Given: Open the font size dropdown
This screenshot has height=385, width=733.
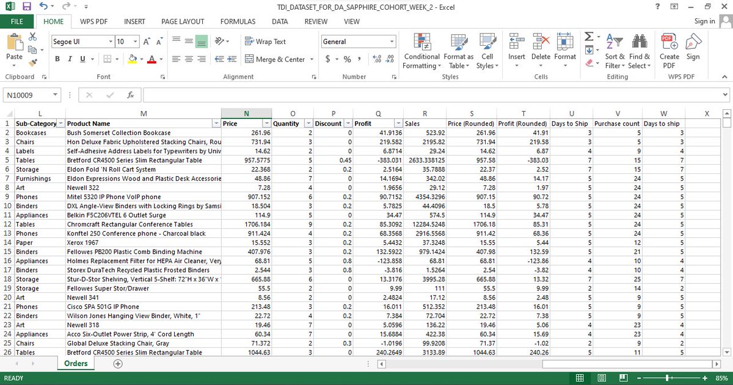Looking at the screenshot, I should click(x=136, y=41).
